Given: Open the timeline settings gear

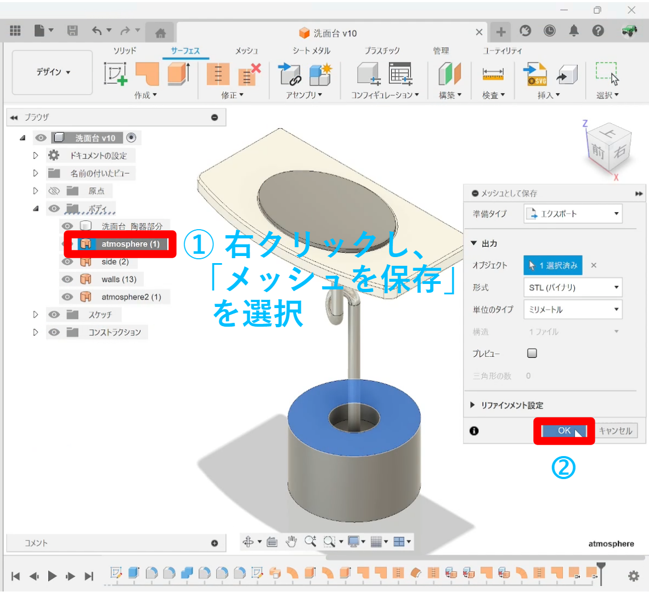Looking at the screenshot, I should click(x=633, y=576).
